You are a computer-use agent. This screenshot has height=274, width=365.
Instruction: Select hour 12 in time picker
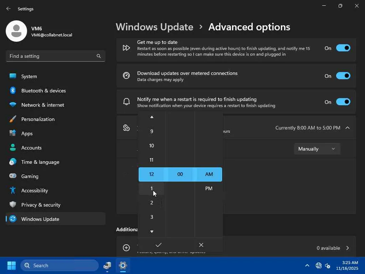tap(151, 174)
